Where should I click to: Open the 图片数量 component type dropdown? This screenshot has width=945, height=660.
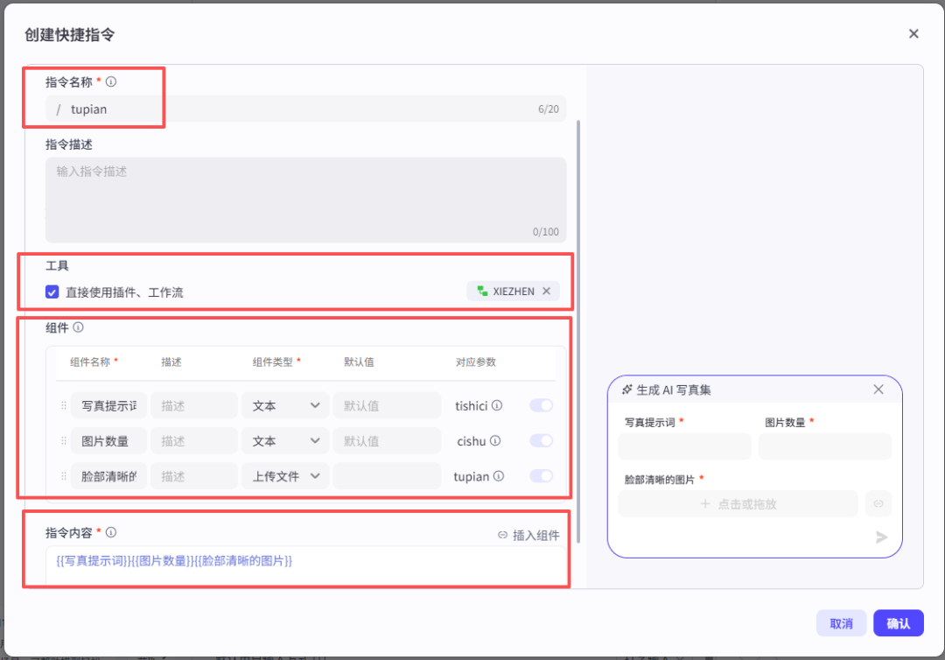pyautogui.click(x=286, y=440)
